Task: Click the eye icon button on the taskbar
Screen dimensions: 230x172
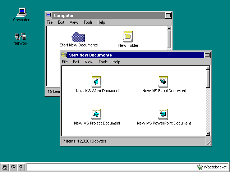Action: point(13,167)
